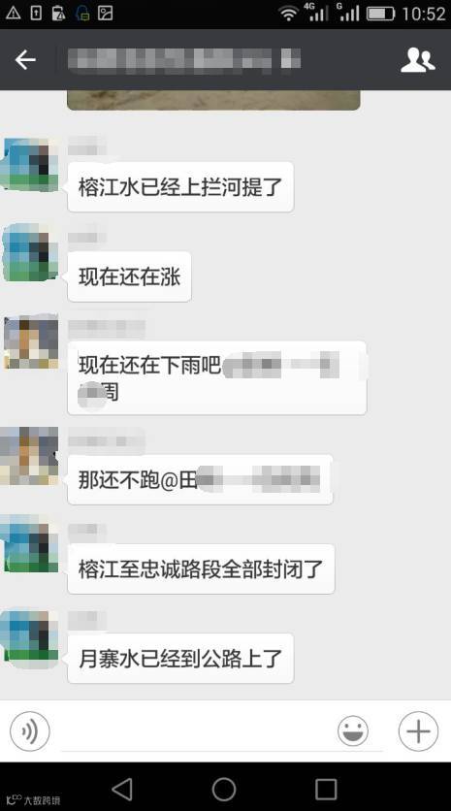This screenshot has height=811, width=451.
Task: Open avatar beside 月寨水已经到公路上了
Action: pyautogui.click(x=30, y=637)
